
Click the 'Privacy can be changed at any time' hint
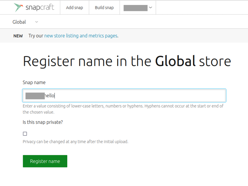tap(75, 142)
